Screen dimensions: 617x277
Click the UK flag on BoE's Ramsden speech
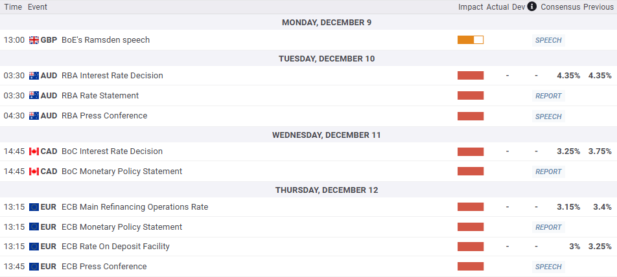pos(34,40)
